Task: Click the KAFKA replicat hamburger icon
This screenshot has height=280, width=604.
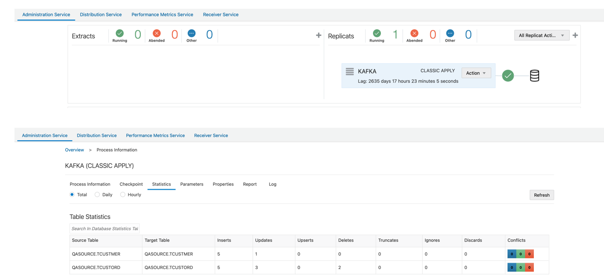Action: coord(350,71)
